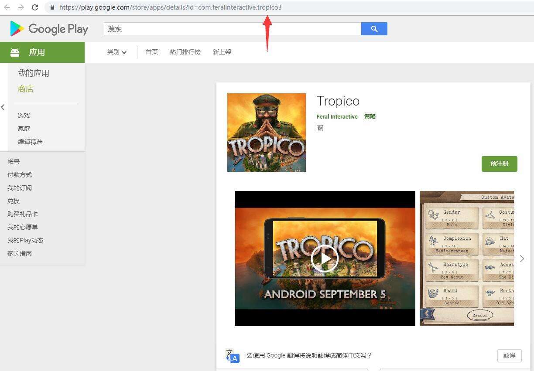Play the Tropico trailer video

pos(325,259)
